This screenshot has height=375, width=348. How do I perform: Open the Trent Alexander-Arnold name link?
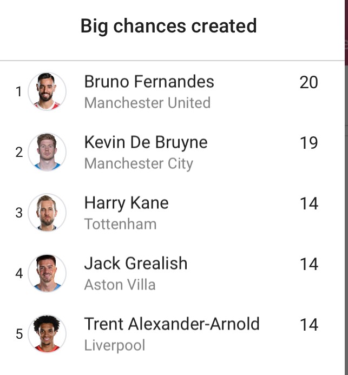tap(172, 324)
